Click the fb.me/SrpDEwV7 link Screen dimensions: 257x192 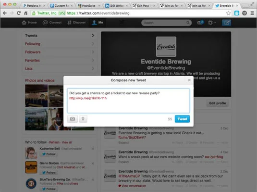click(x=132, y=138)
